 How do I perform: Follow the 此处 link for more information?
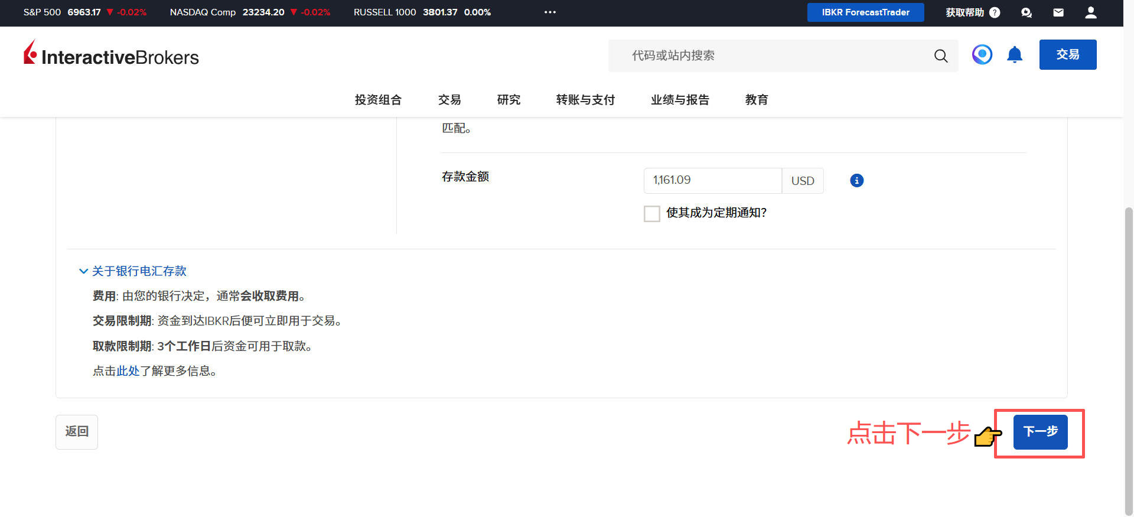[x=128, y=371]
